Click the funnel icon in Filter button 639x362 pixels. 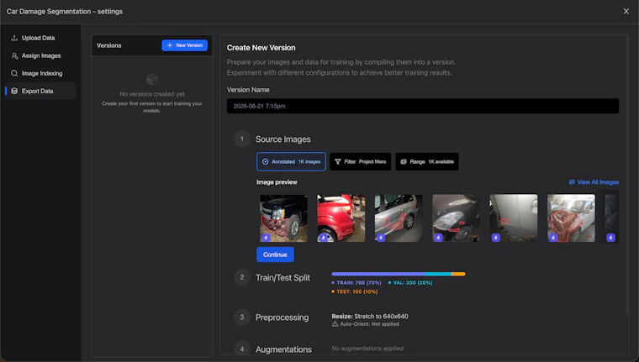pos(338,161)
